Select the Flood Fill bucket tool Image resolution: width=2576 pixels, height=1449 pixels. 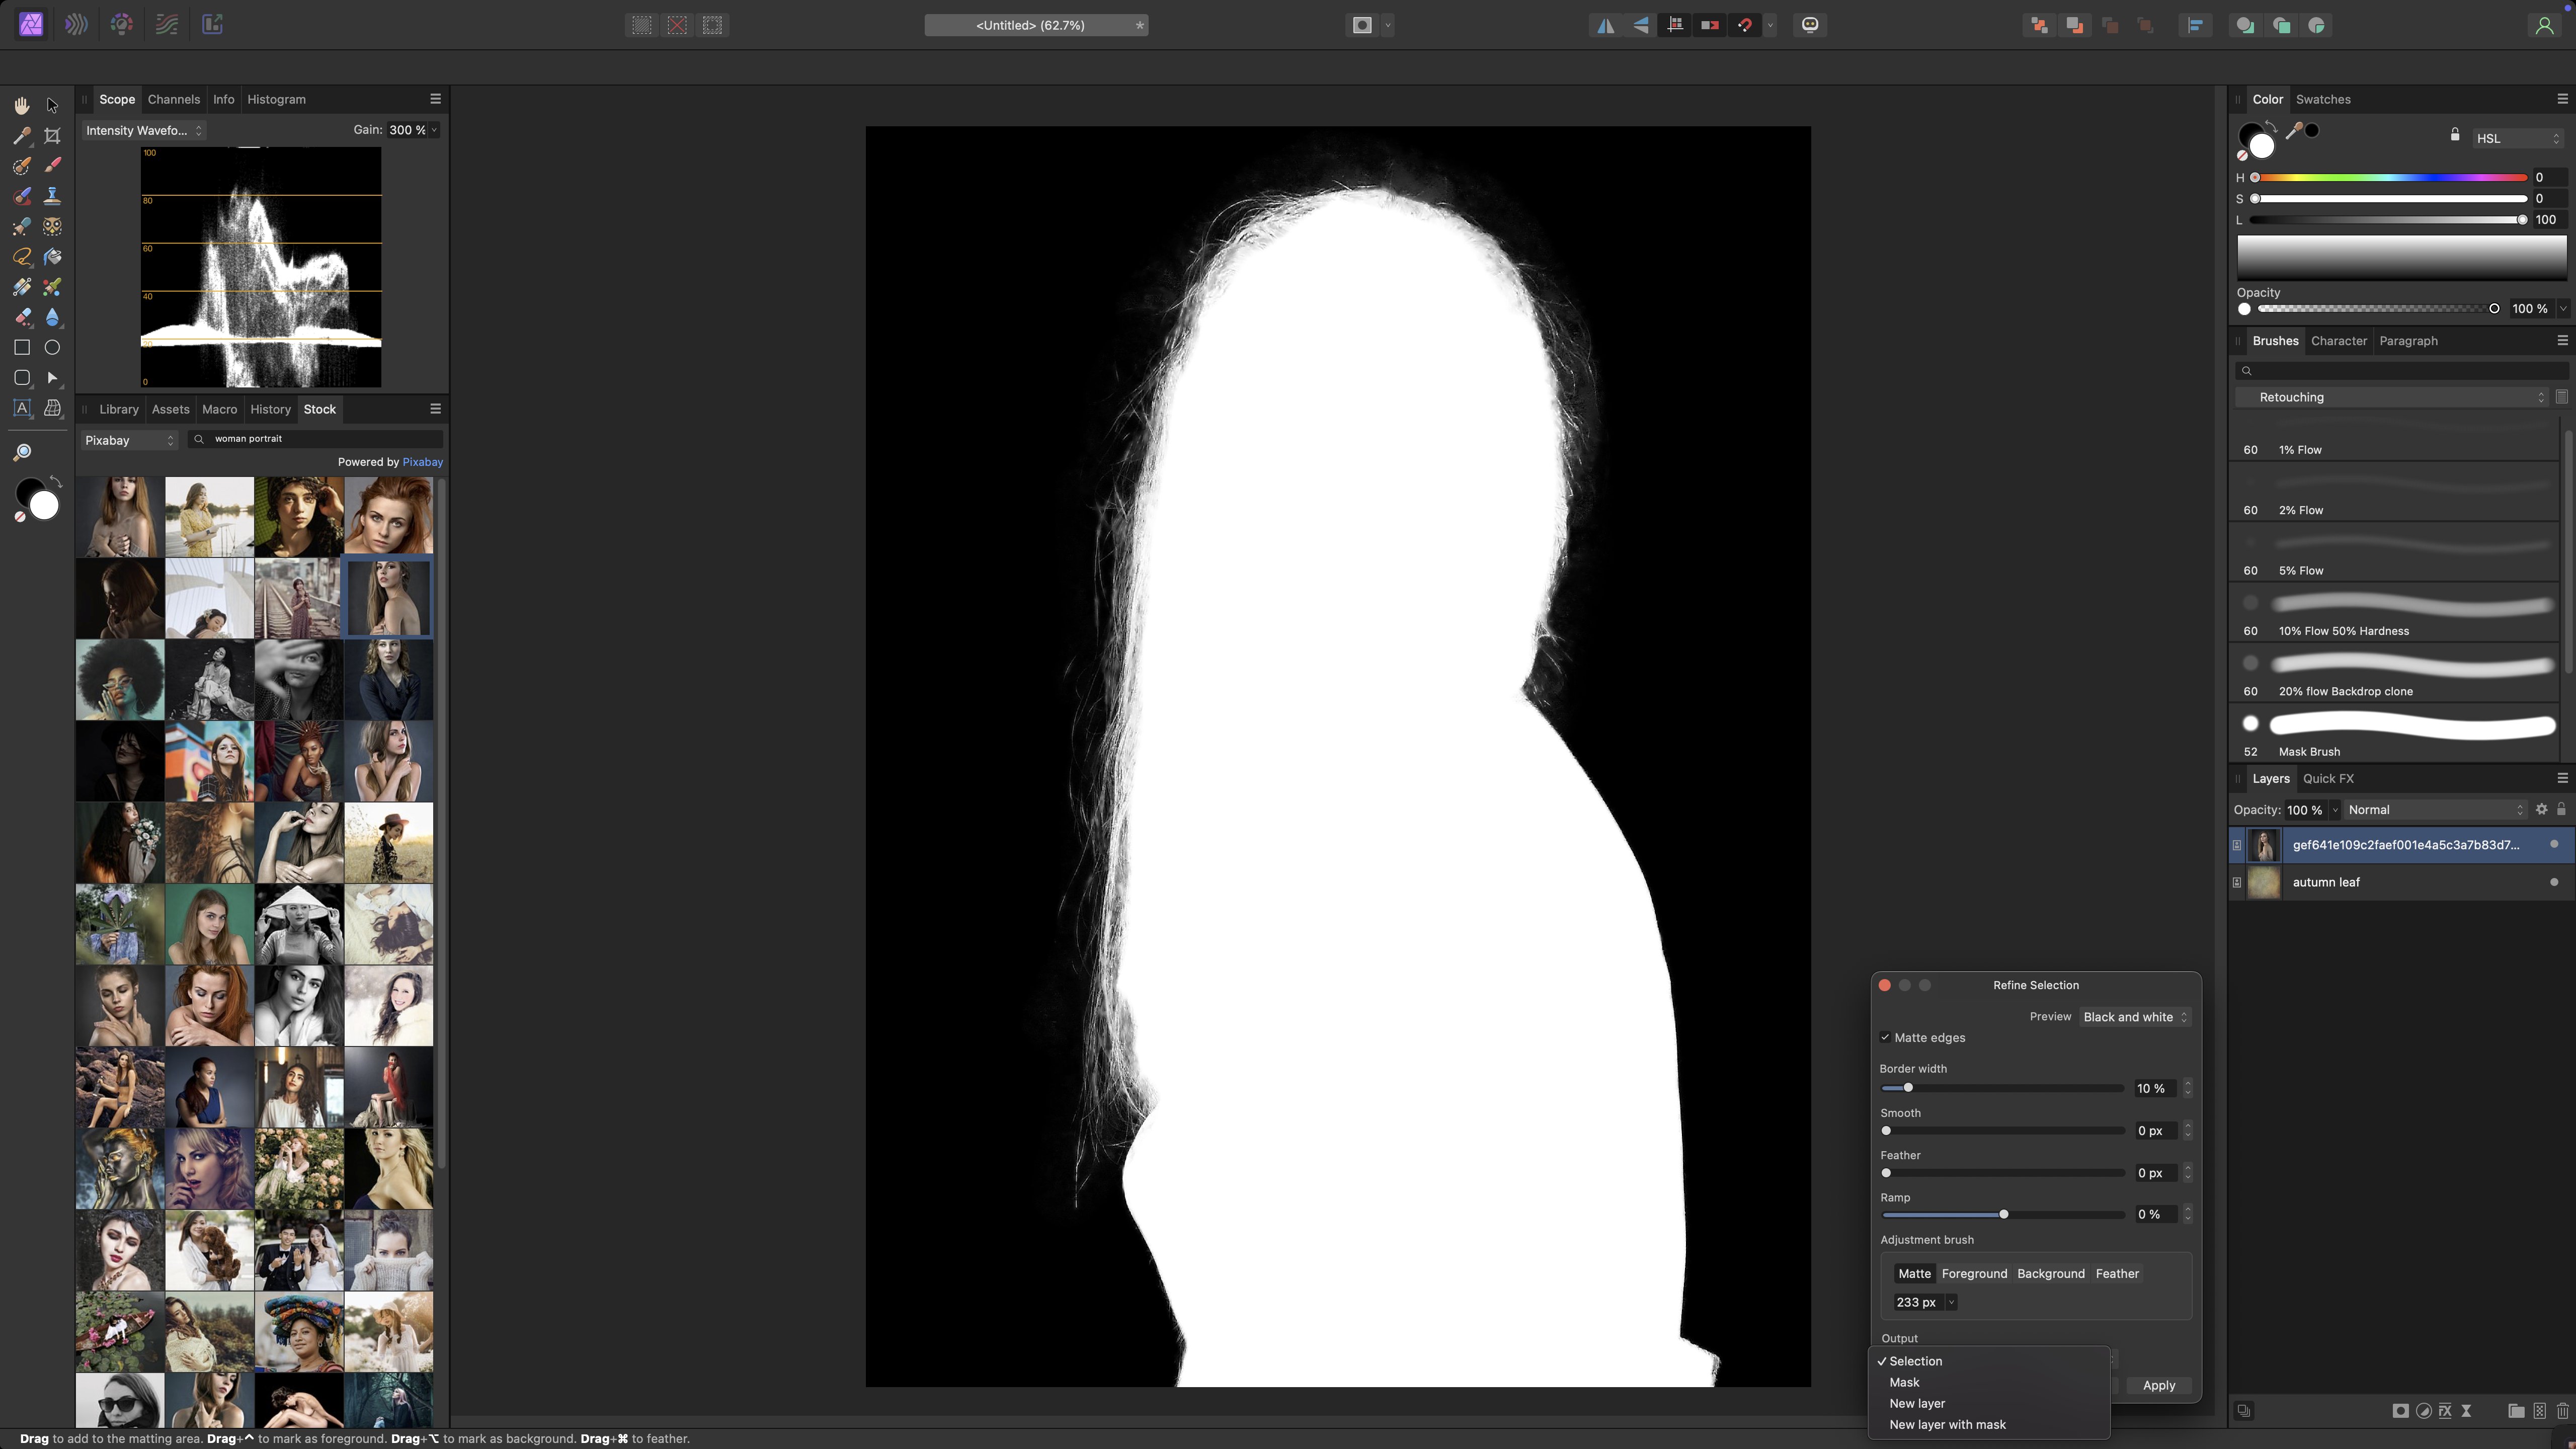(53, 257)
